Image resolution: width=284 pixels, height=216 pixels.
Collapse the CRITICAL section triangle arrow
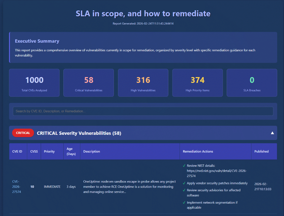[x=272, y=133]
